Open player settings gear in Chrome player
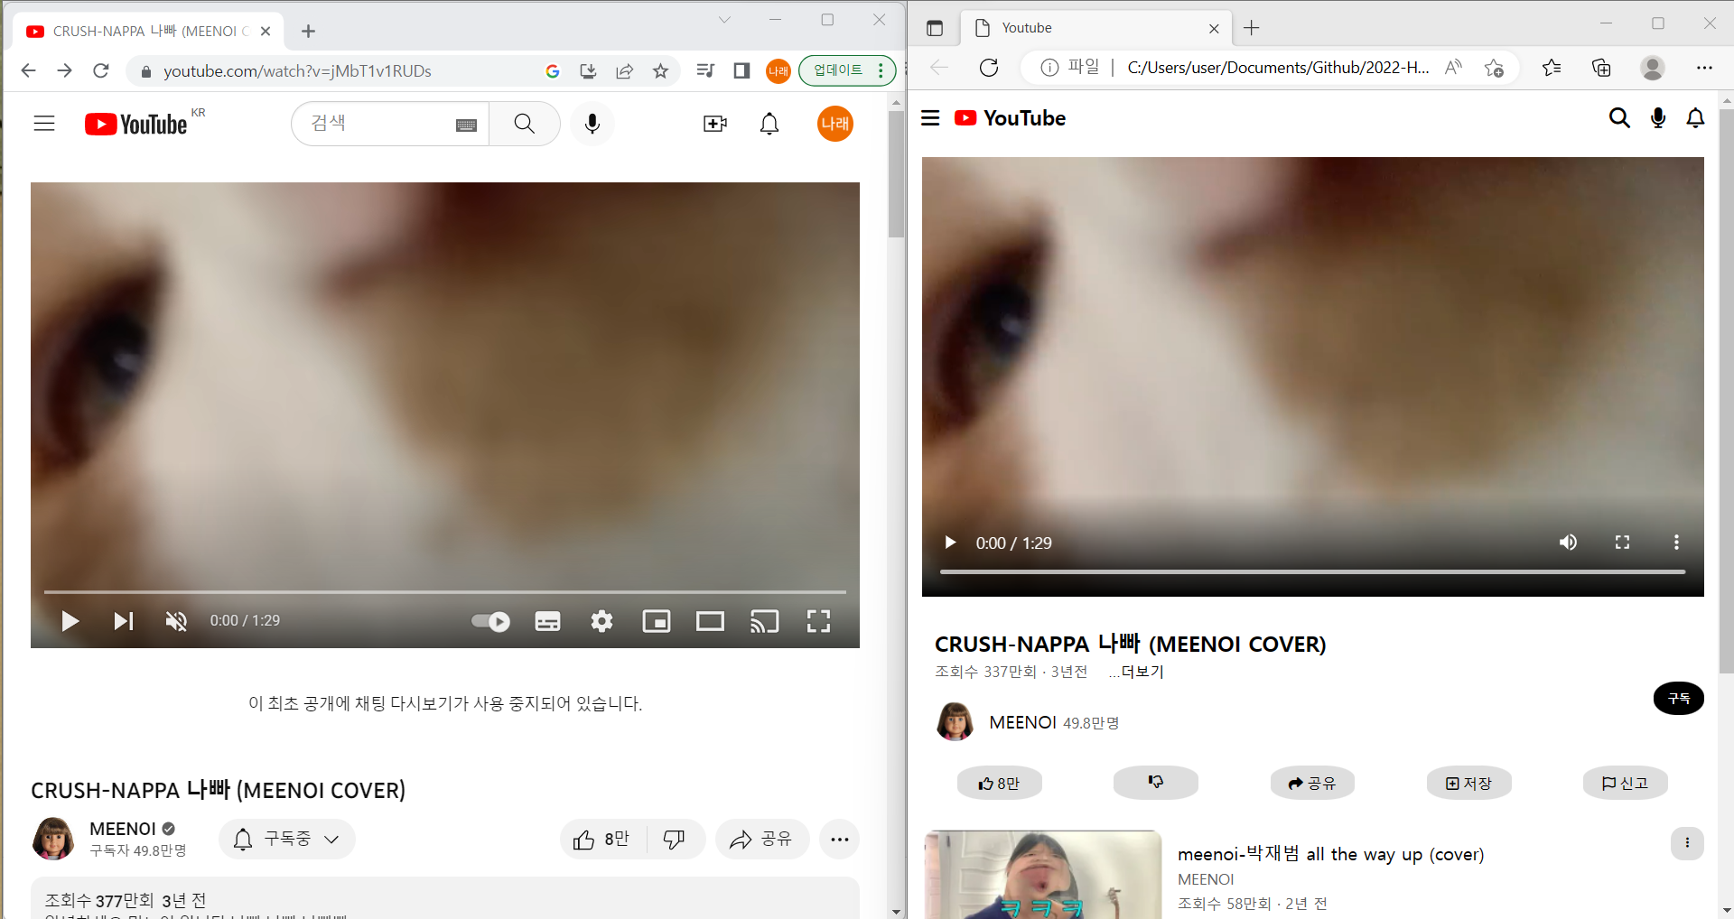1734x919 pixels. [x=601, y=621]
